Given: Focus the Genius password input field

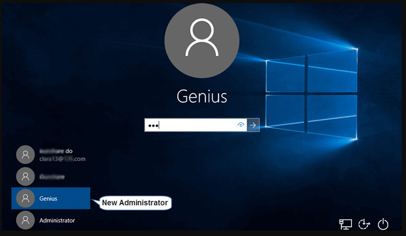Looking at the screenshot, I should pos(196,125).
